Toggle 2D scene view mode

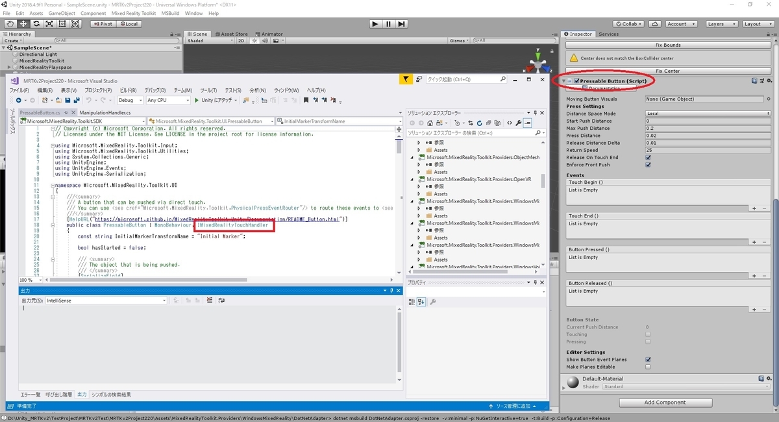tap(241, 40)
